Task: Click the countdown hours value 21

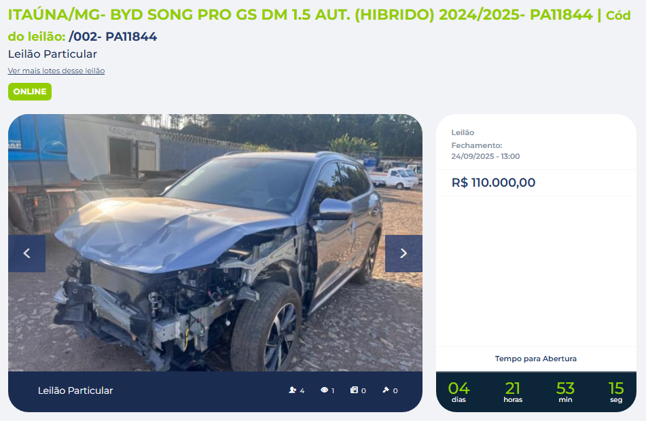Action: tap(512, 388)
